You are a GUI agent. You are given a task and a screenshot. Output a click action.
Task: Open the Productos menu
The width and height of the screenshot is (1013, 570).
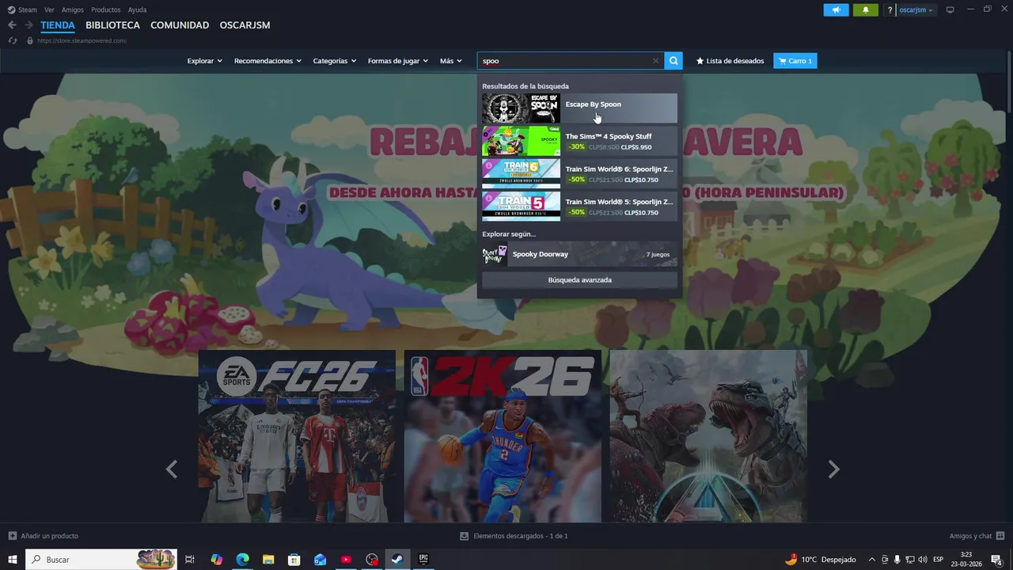(106, 10)
